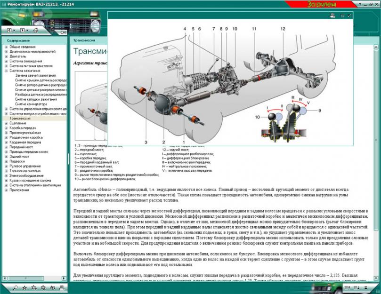Image resolution: width=381 pixels, height=294 pixels.
Task: Open the Приложения chapter
Action: tap(19, 190)
